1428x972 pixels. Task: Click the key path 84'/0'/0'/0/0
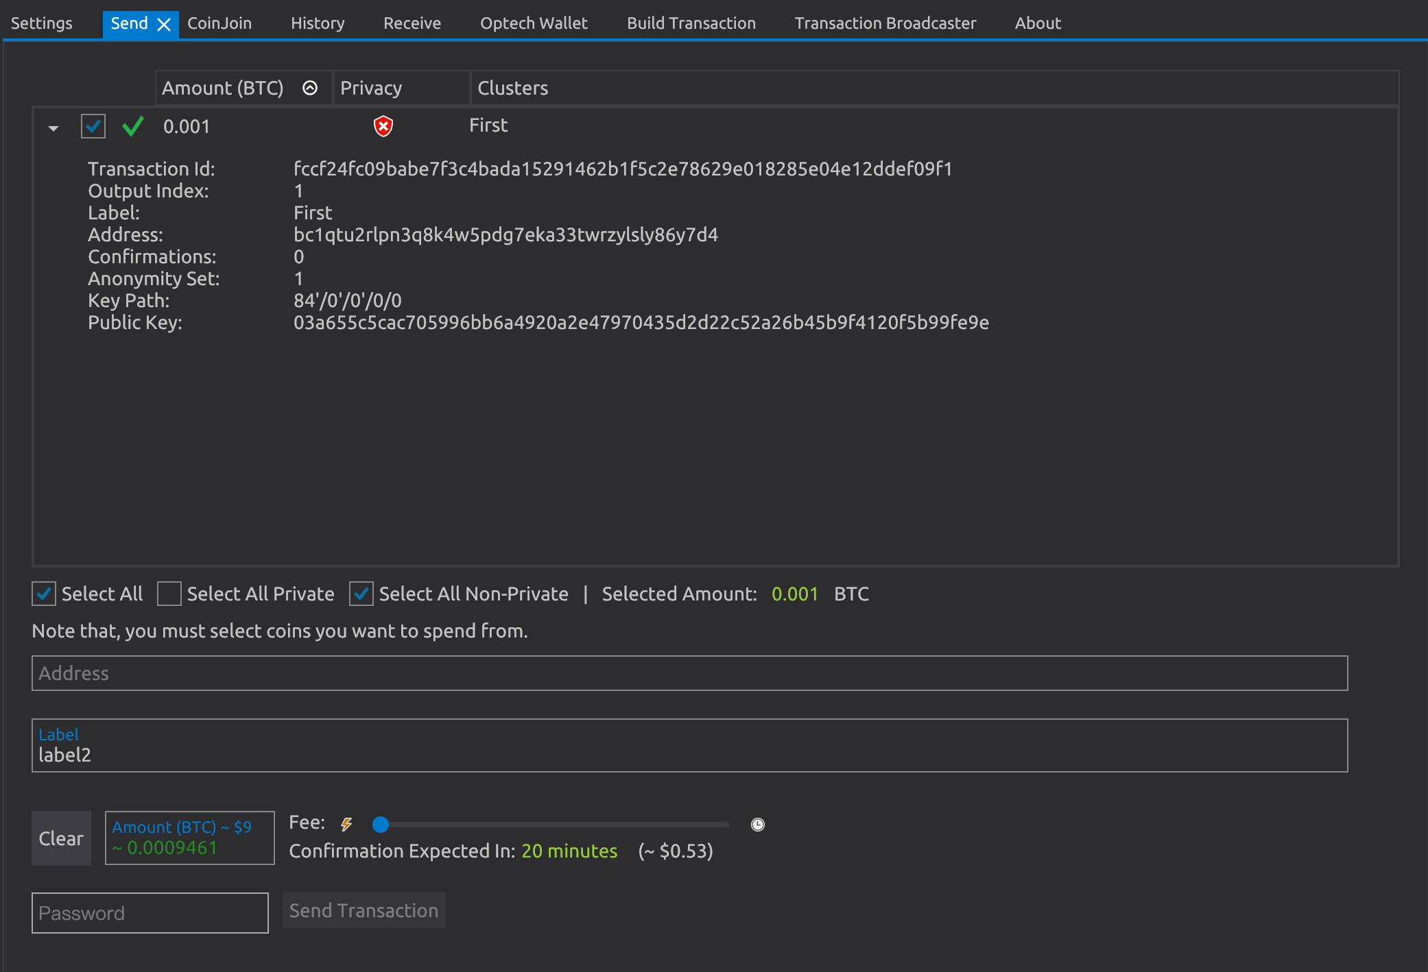(348, 301)
